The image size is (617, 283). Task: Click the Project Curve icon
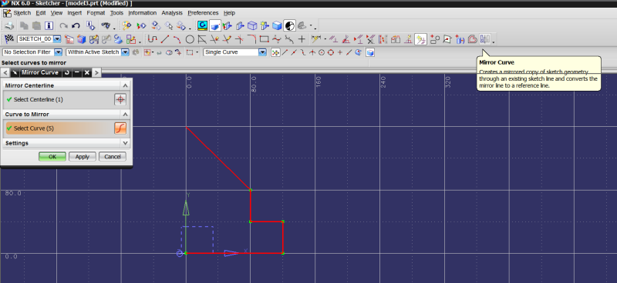point(460,39)
